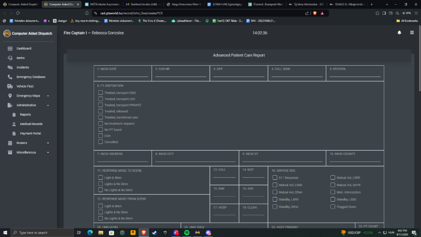Viewport: 421px width, 237px height.
Task: Click the Brave Shields icon in address bar
Action: (314, 13)
